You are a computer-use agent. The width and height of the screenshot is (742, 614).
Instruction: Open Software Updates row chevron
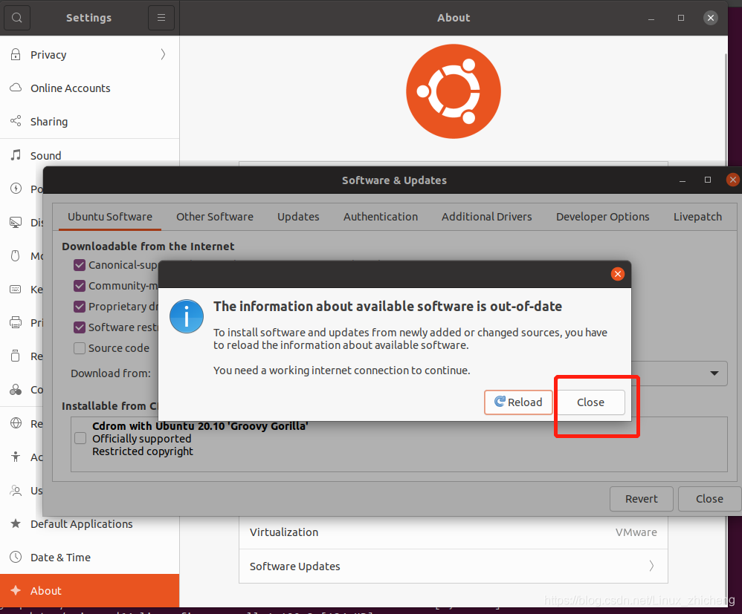651,566
